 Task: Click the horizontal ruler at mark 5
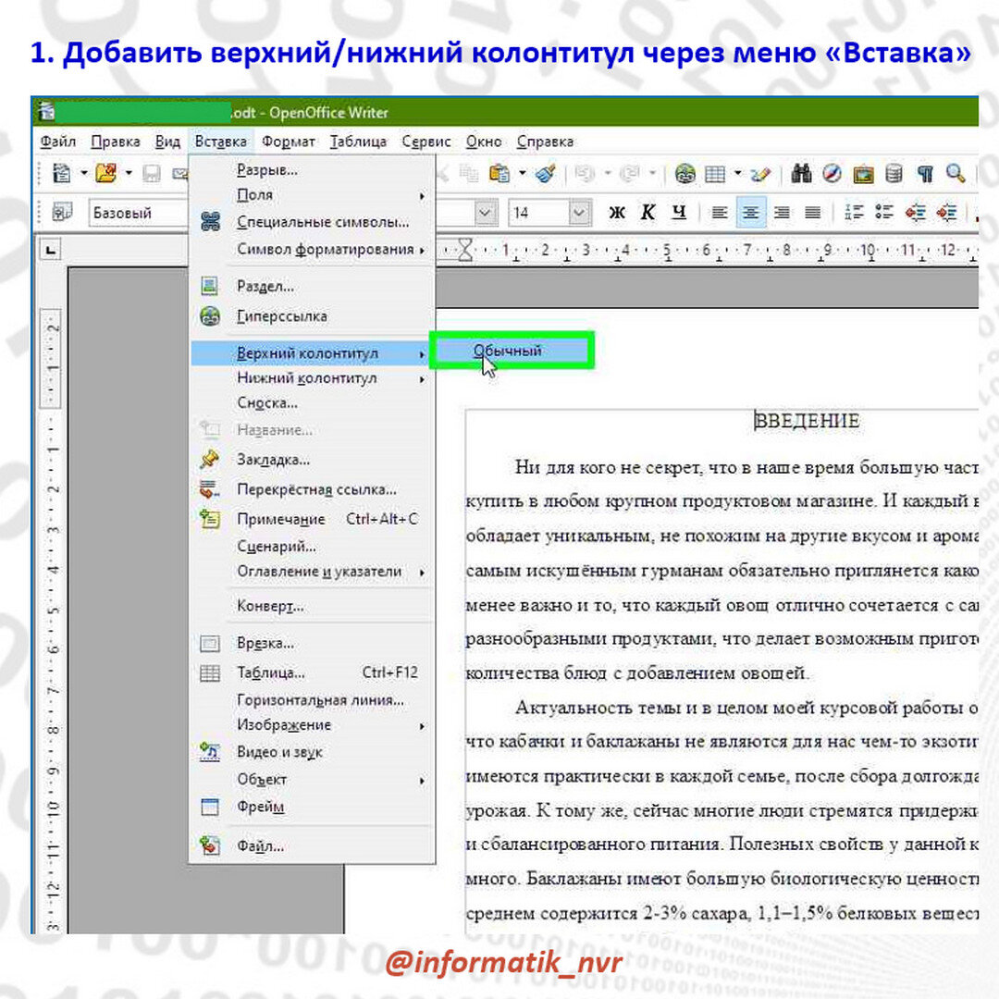click(x=667, y=250)
